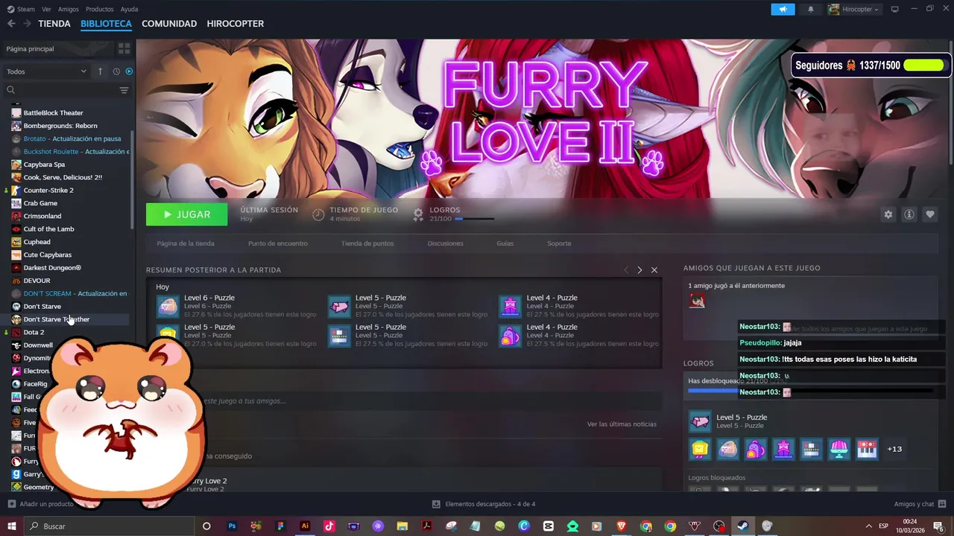Click the megaphone announcements button
This screenshot has height=536, width=954.
pos(783,9)
